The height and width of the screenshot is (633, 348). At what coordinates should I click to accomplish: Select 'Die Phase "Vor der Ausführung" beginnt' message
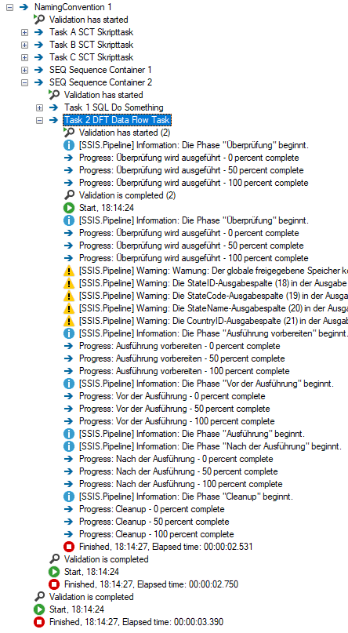point(206,384)
